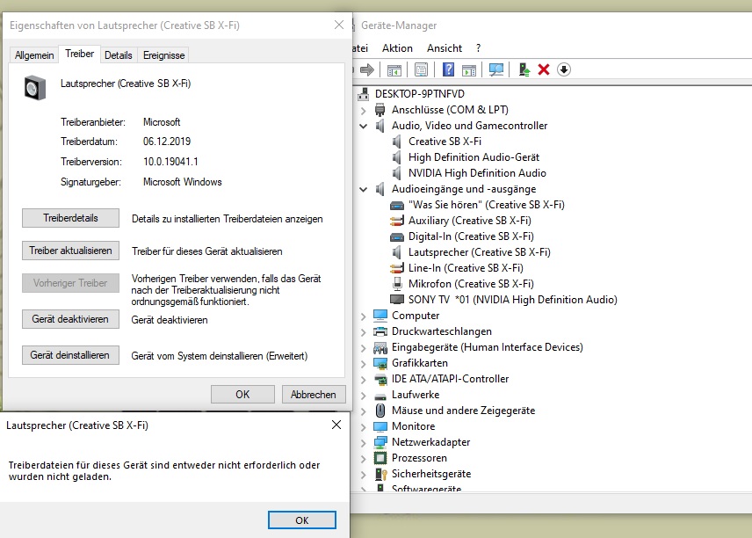
Task: Click show/hide action pane toolbar icon
Action: [x=469, y=70]
